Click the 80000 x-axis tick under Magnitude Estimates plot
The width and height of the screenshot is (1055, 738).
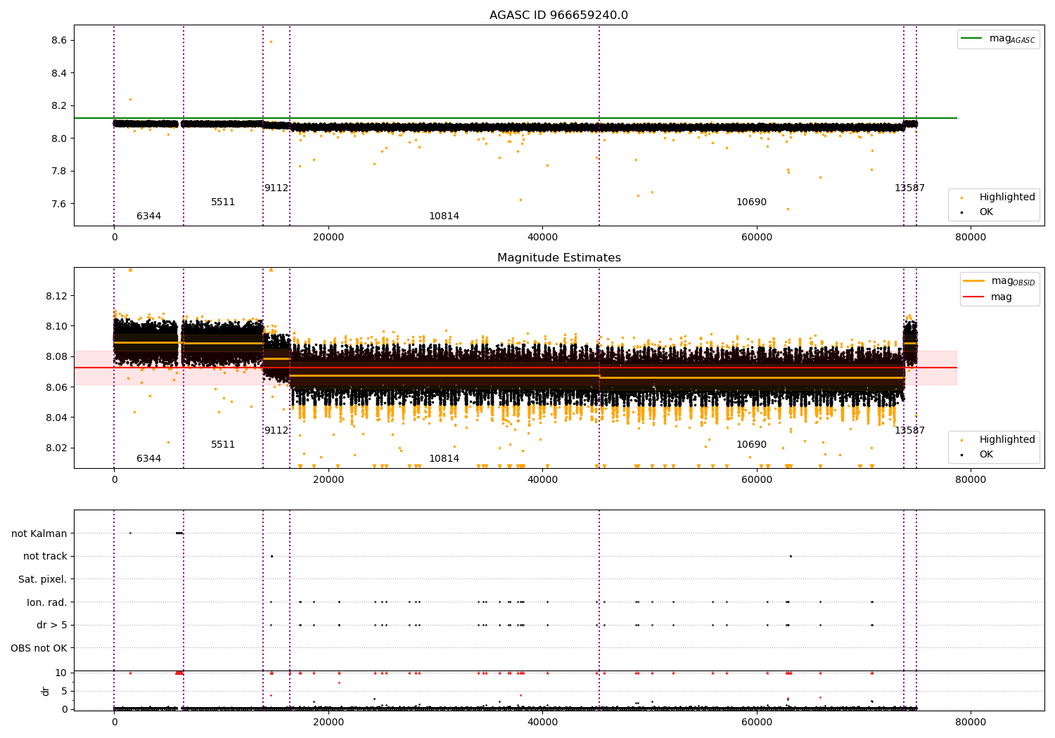click(x=970, y=480)
